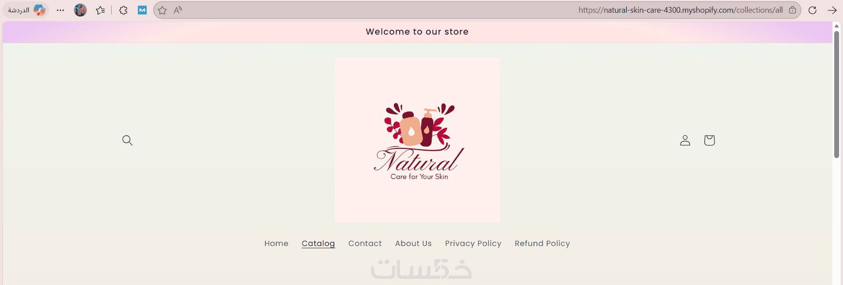Click the browser profile avatar

[80, 10]
